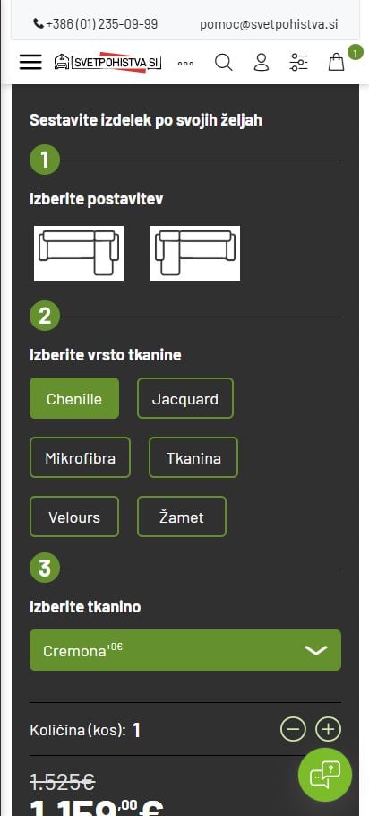369x816 pixels.
Task: Open the user account icon
Action: click(x=262, y=63)
